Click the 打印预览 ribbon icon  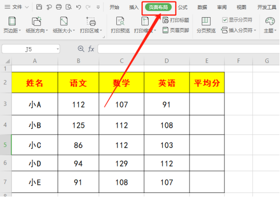point(120,25)
